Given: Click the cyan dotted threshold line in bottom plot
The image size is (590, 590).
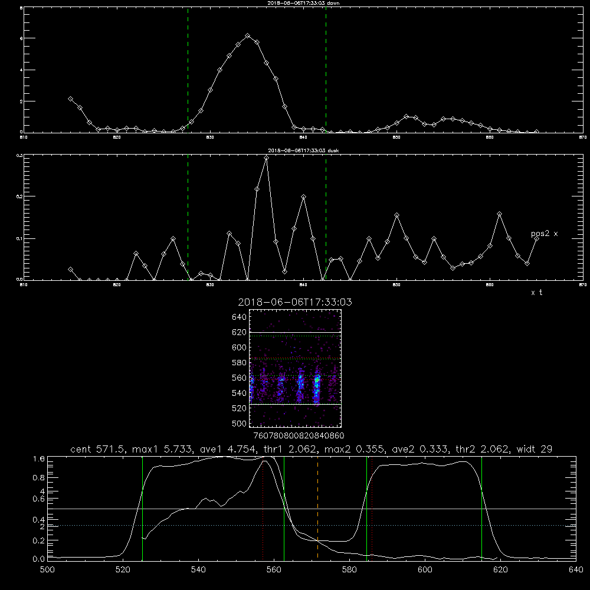Looking at the screenshot, I should click(312, 525).
